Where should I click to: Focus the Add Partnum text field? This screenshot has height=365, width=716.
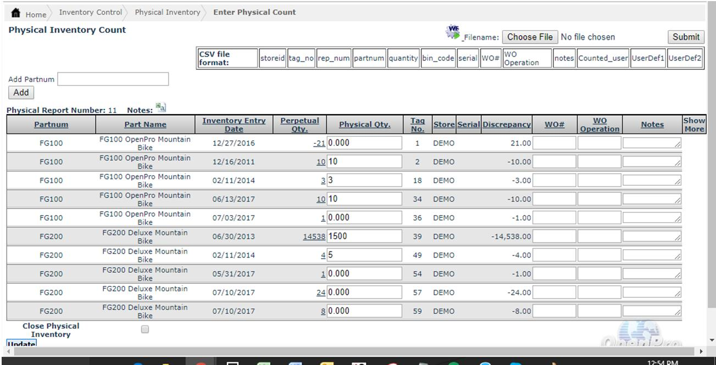click(x=113, y=79)
